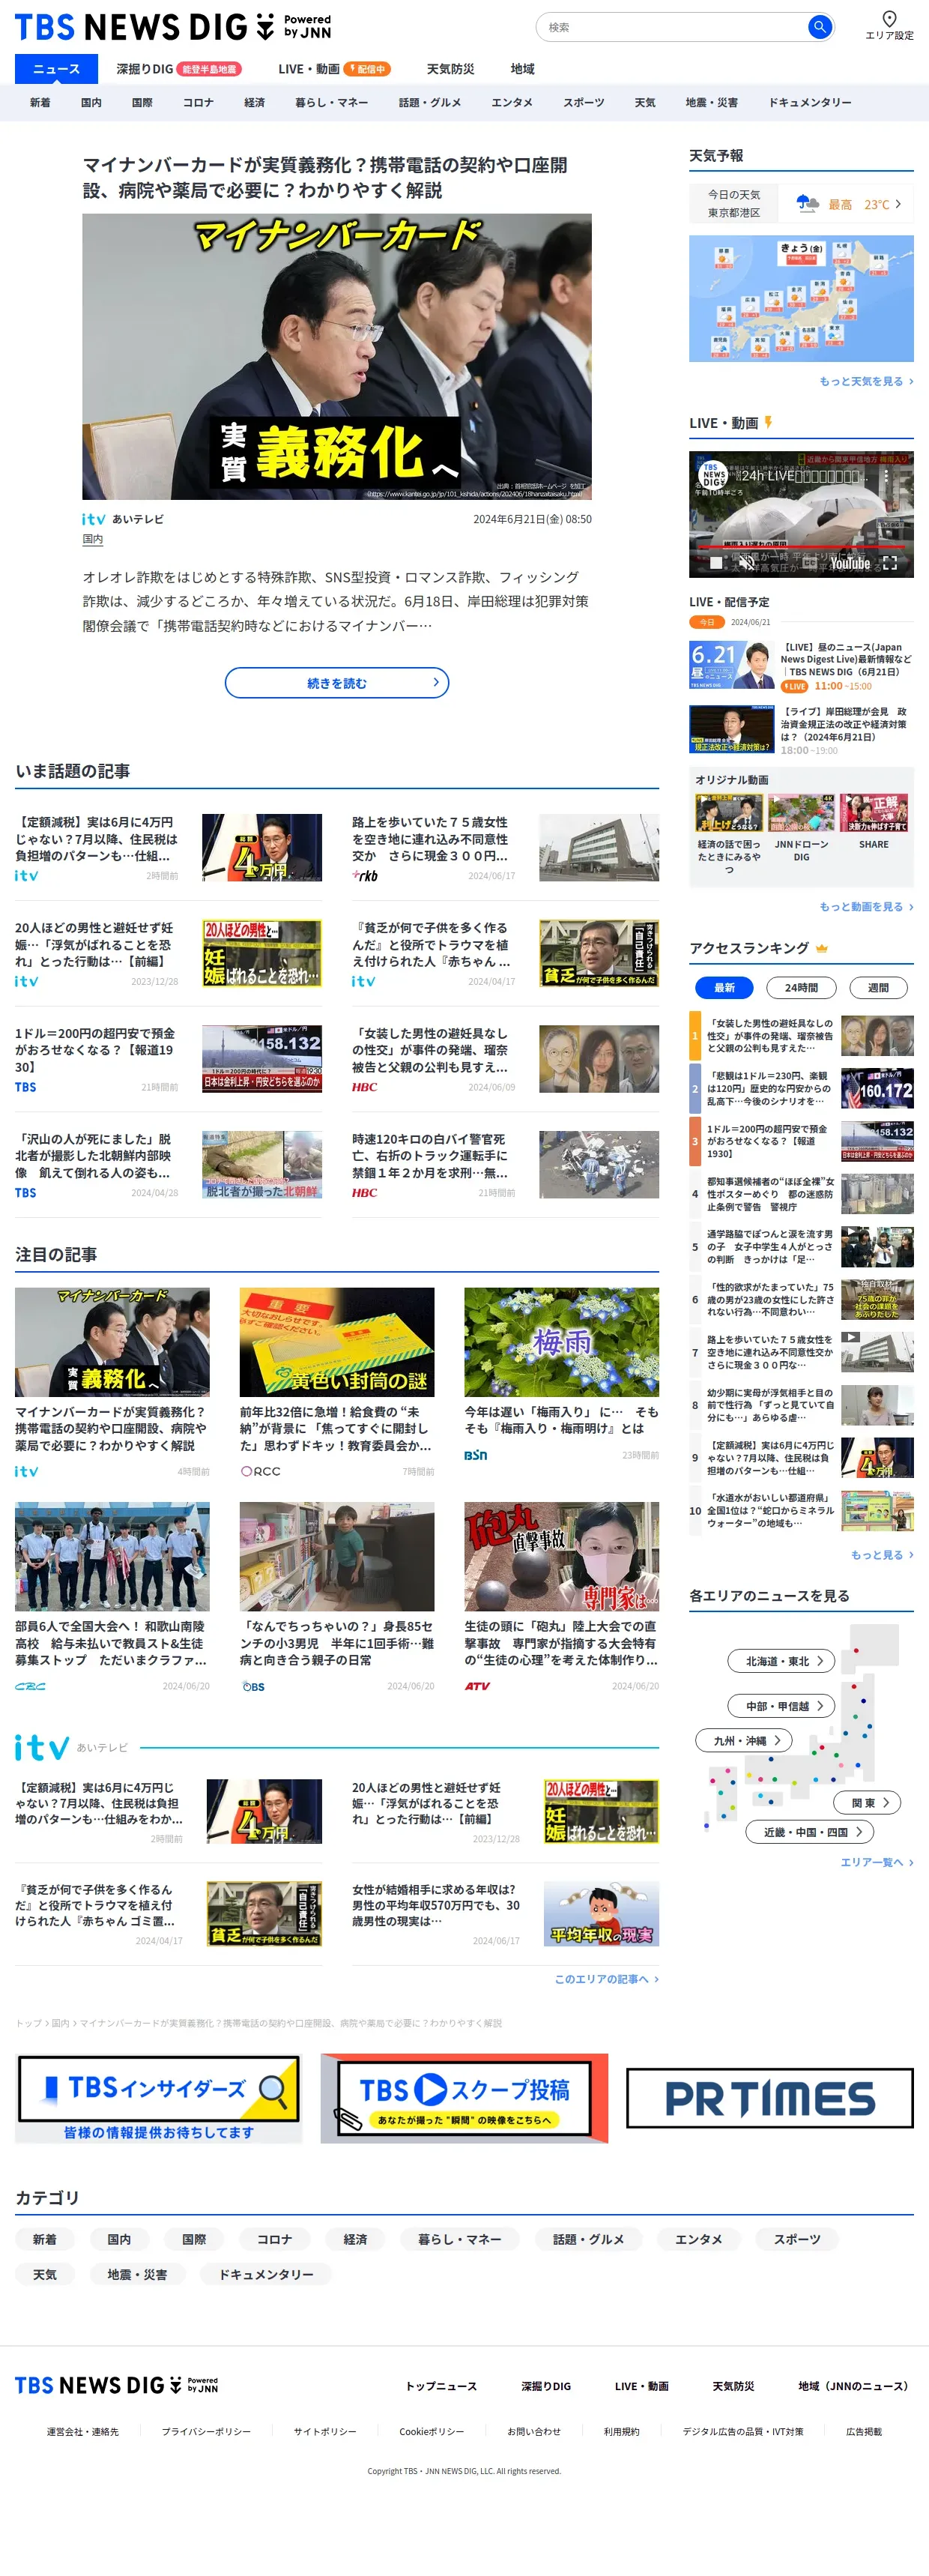929x2576 pixels.
Task: Click the Japan weather forecast map
Action: pyautogui.click(x=801, y=298)
